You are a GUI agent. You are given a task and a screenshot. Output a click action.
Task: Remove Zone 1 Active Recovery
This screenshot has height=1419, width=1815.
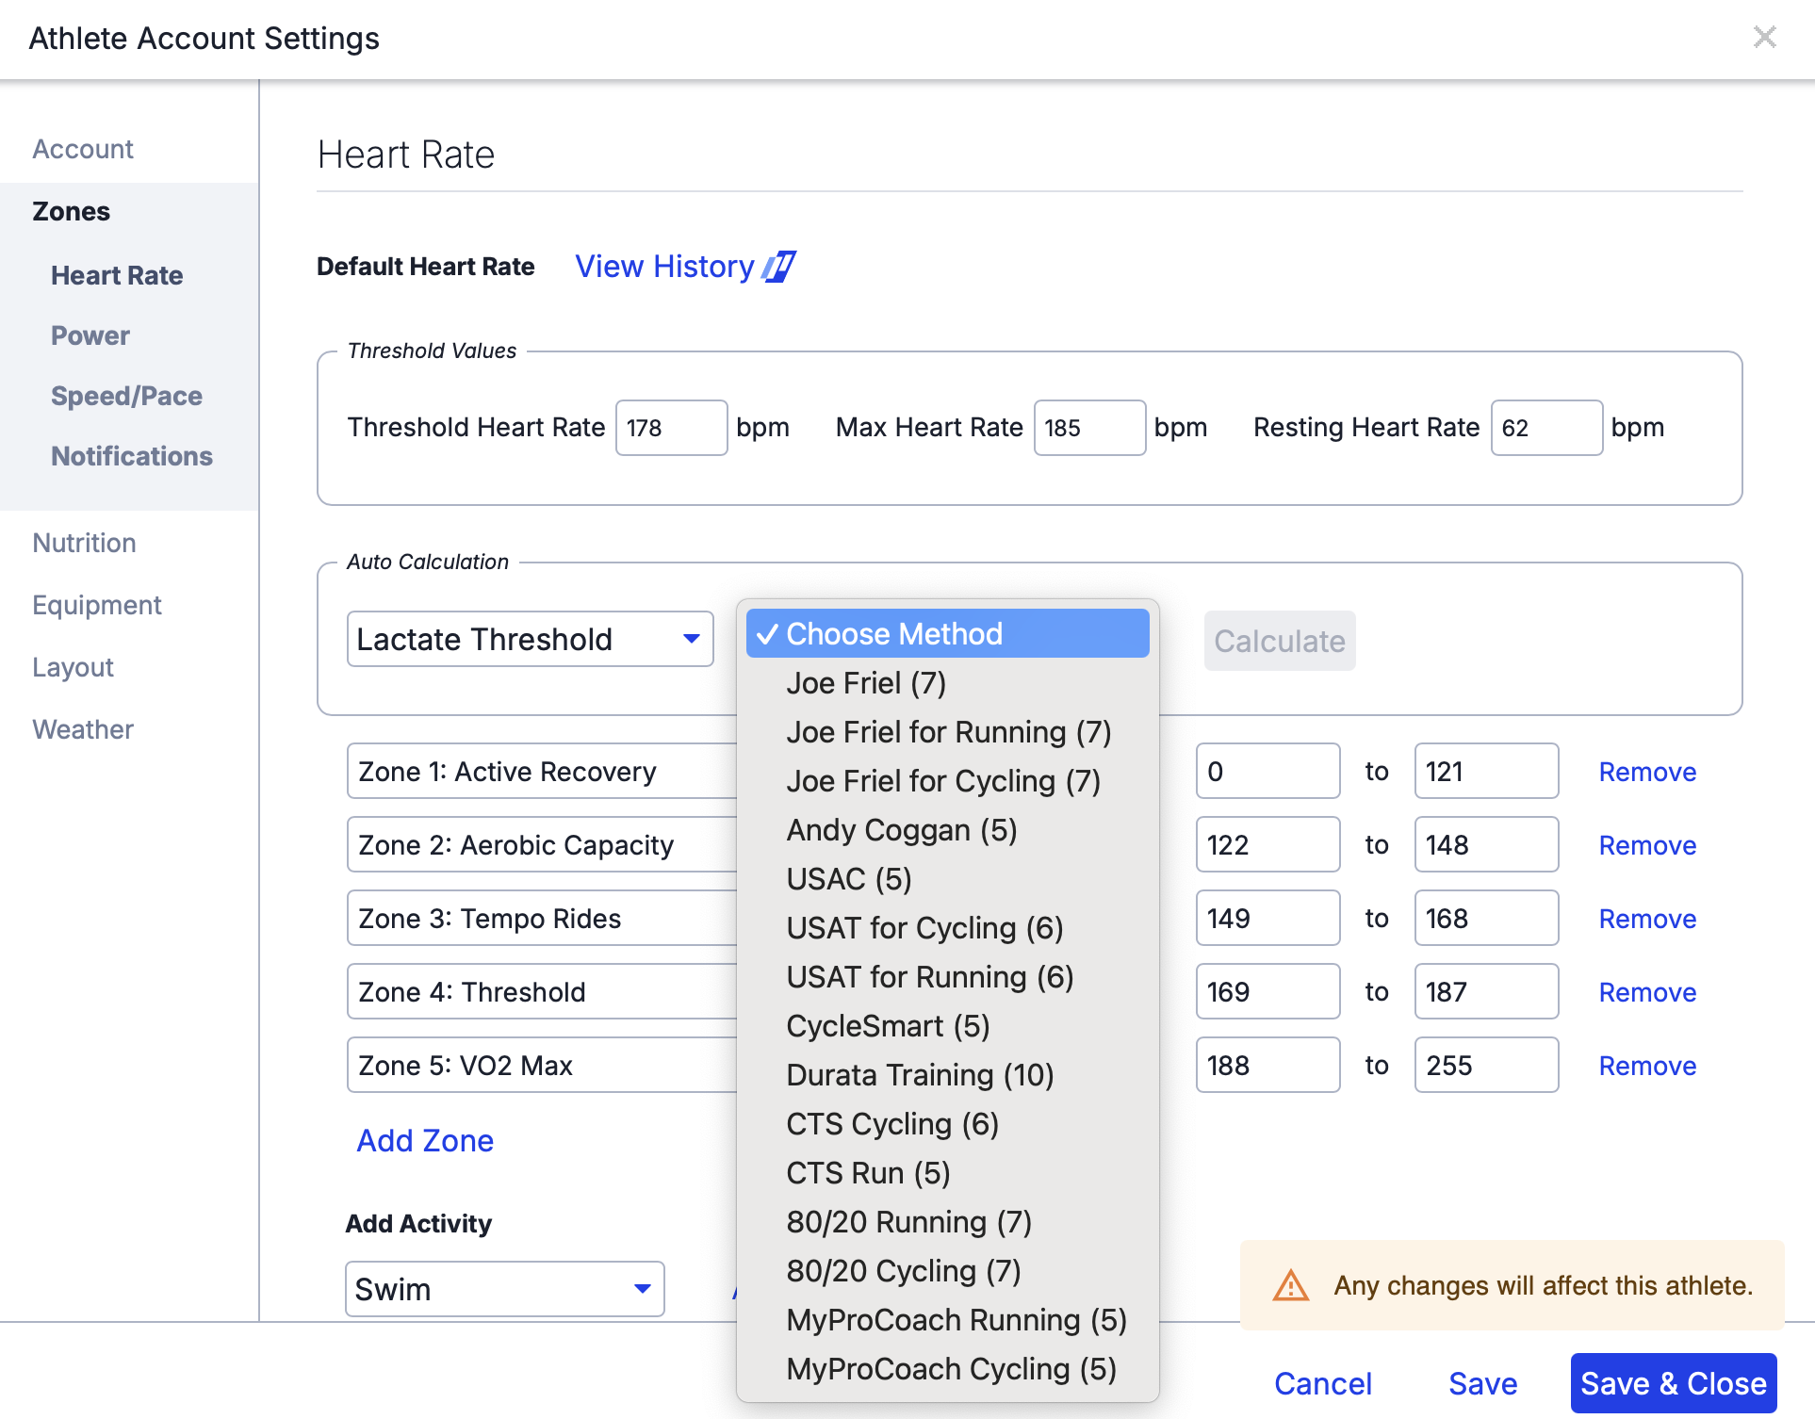tap(1647, 772)
